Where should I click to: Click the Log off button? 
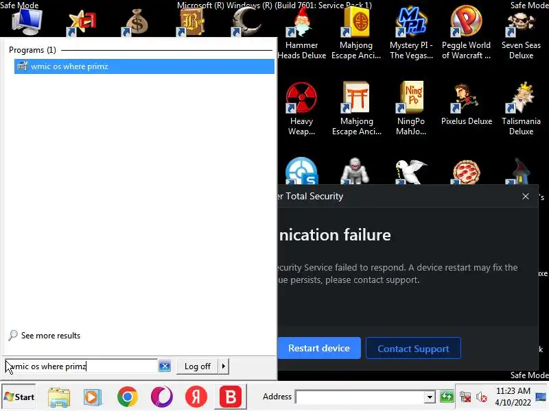tap(197, 366)
